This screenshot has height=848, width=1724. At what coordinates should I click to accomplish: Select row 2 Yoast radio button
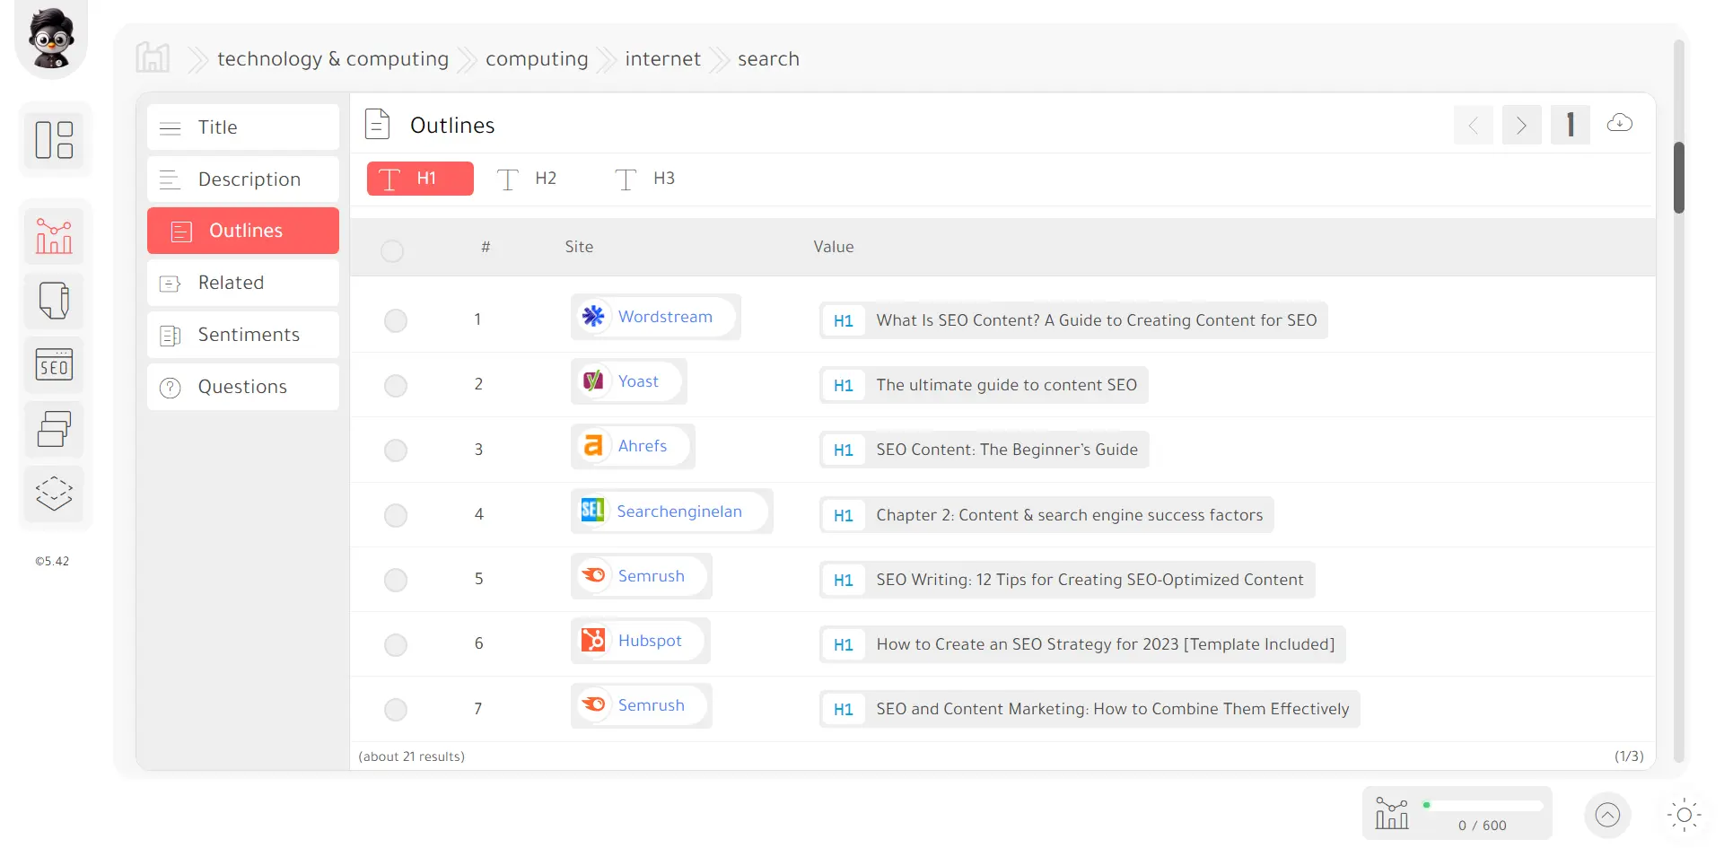coord(396,386)
